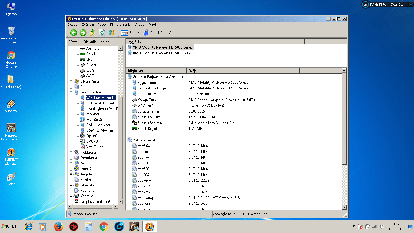Expand the Ağ node
The image size is (414, 233).
point(71,163)
